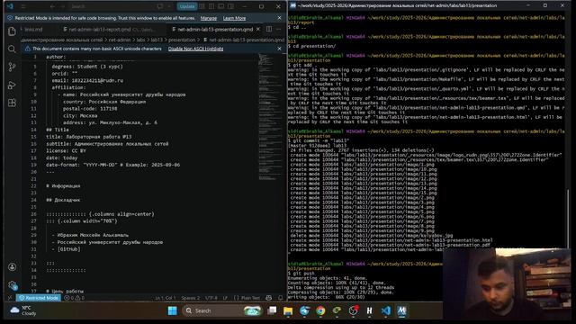Viewport: 576px width, 324px height.
Task: Open the Source Control view
Action: point(12,67)
